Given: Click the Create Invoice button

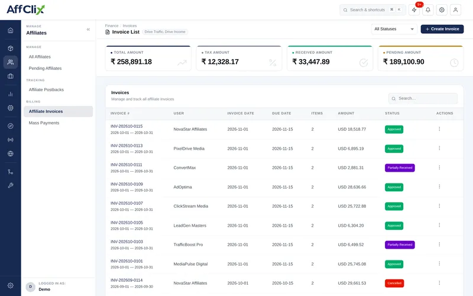Looking at the screenshot, I should (x=442, y=29).
